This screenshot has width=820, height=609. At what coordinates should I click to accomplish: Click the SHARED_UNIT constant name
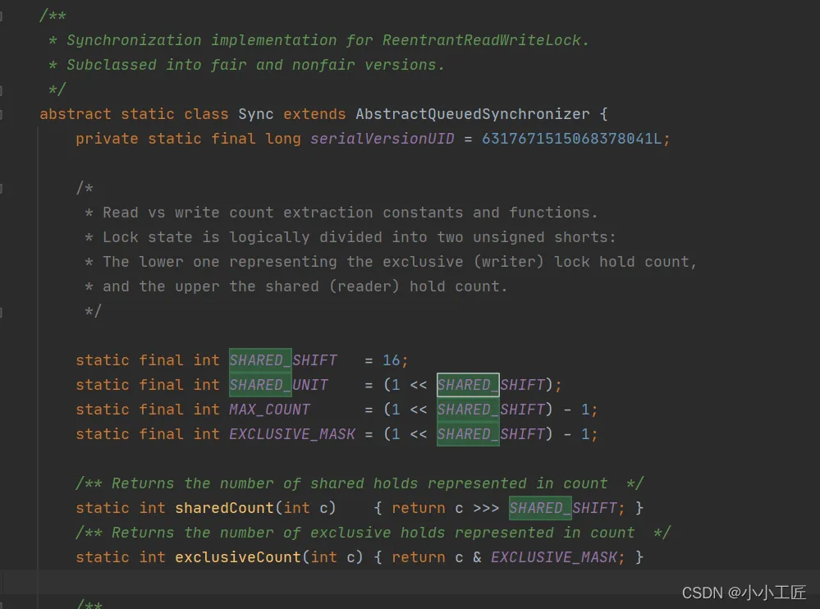click(279, 385)
